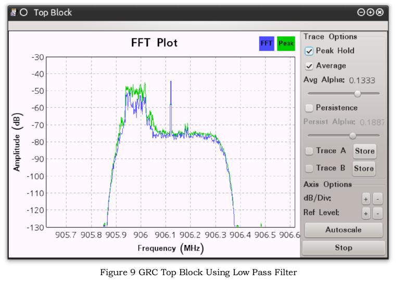Click the green Peak legend swatch

pyautogui.click(x=286, y=43)
